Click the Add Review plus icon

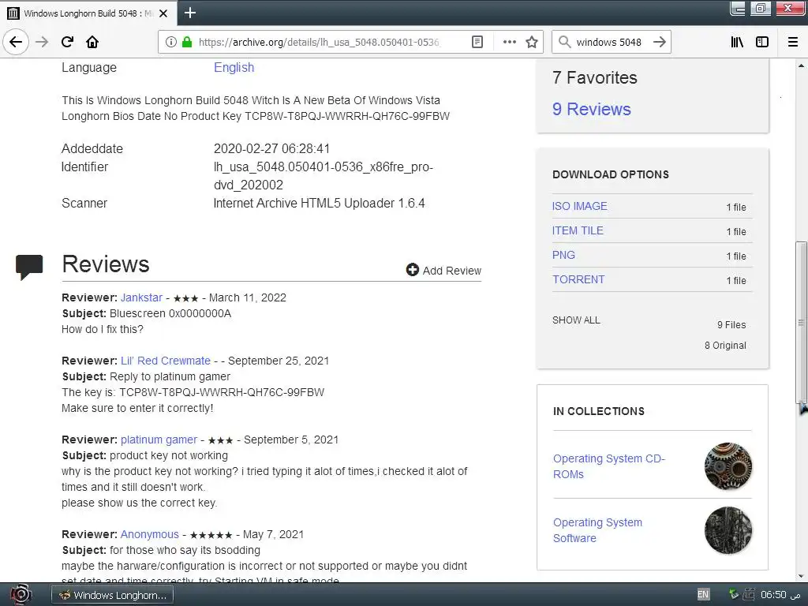point(412,270)
